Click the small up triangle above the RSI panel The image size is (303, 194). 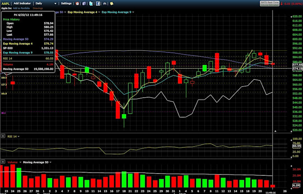pyautogui.click(x=275, y=131)
